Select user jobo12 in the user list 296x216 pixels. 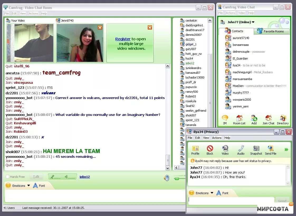(189, 63)
